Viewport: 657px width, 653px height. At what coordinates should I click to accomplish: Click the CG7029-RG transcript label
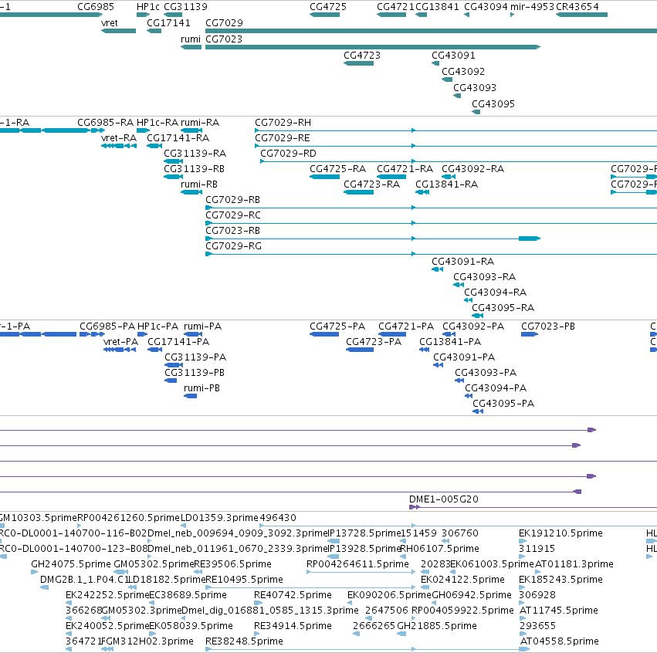[x=233, y=247]
